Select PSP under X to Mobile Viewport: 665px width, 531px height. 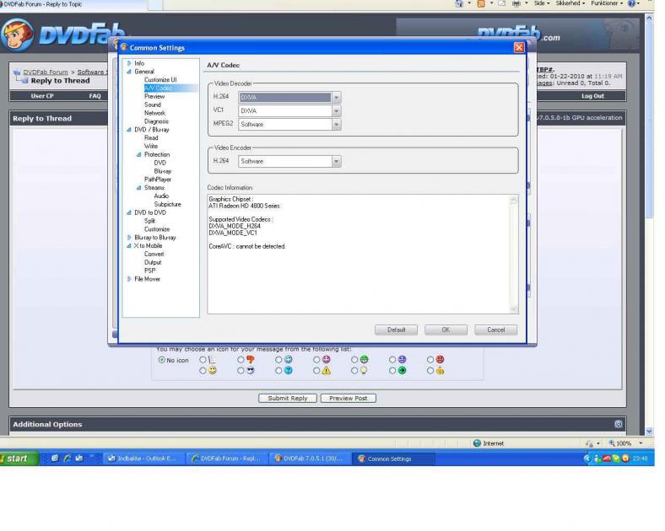click(x=149, y=271)
